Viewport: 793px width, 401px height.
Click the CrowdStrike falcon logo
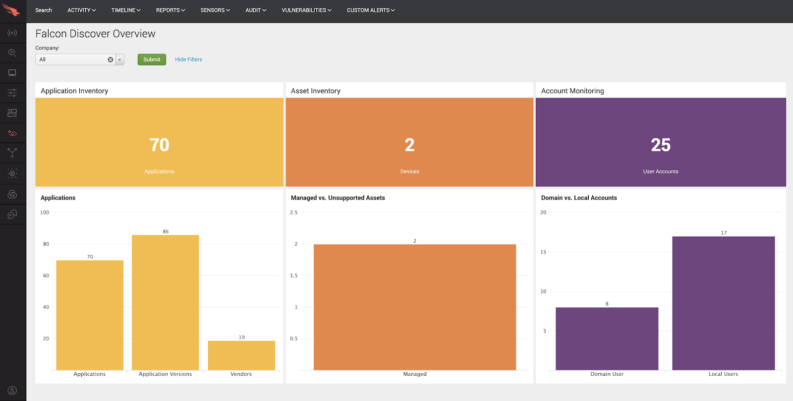[x=11, y=10]
